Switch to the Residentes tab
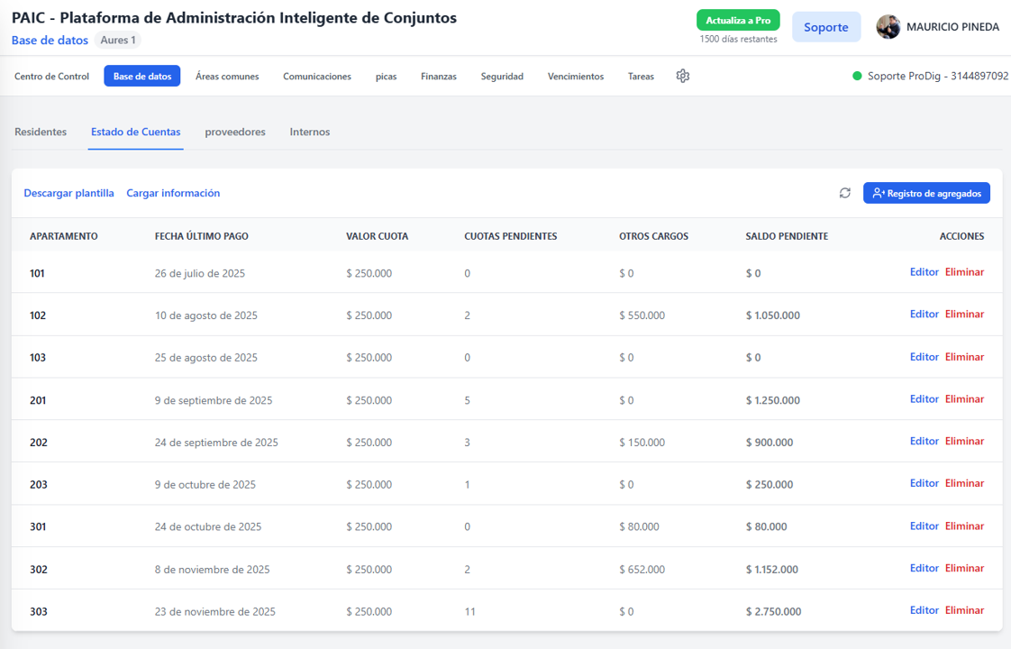This screenshot has height=649, width=1011. (41, 133)
